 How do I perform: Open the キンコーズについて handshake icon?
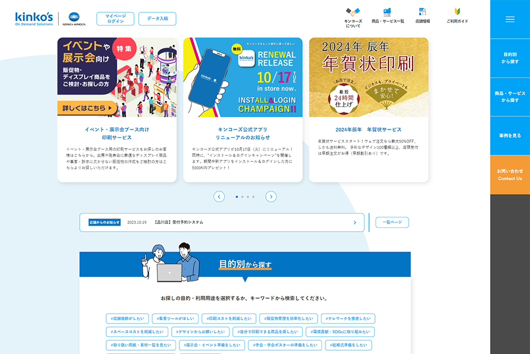point(353,13)
